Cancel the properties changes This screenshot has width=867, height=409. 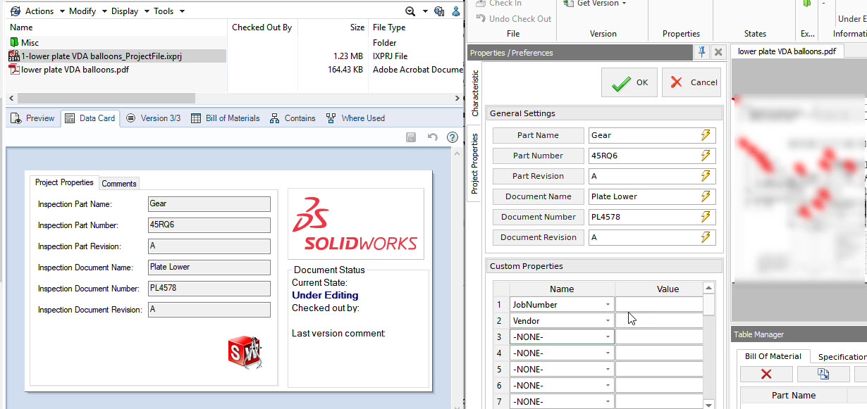(x=691, y=82)
